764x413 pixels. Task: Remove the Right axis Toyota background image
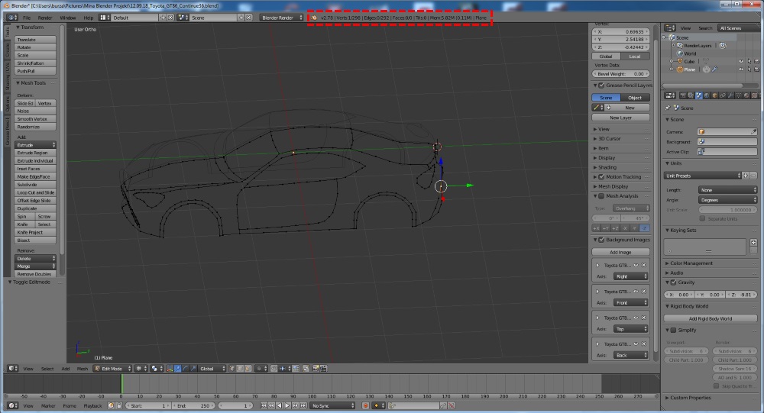click(643, 266)
